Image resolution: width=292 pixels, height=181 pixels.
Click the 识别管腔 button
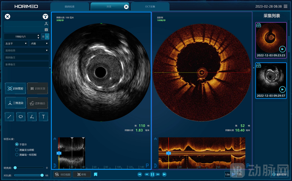coord(15,88)
